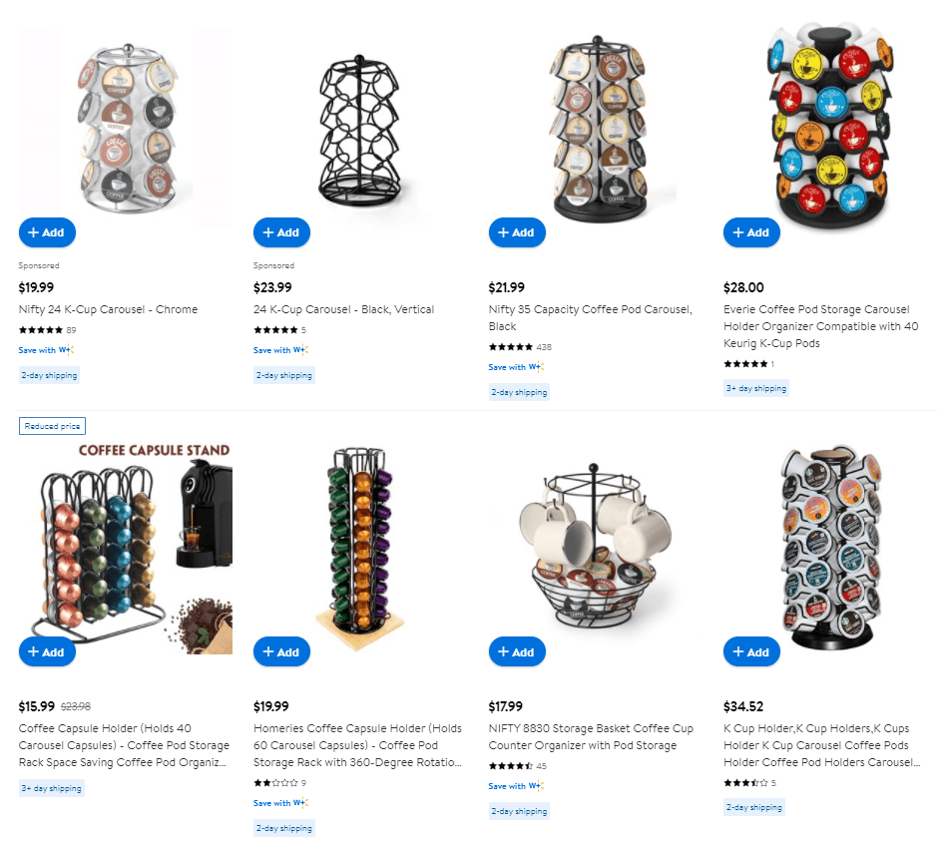
Task: Open Everie Coffee Pod Storage Carousel title
Action: pyautogui.click(x=821, y=326)
